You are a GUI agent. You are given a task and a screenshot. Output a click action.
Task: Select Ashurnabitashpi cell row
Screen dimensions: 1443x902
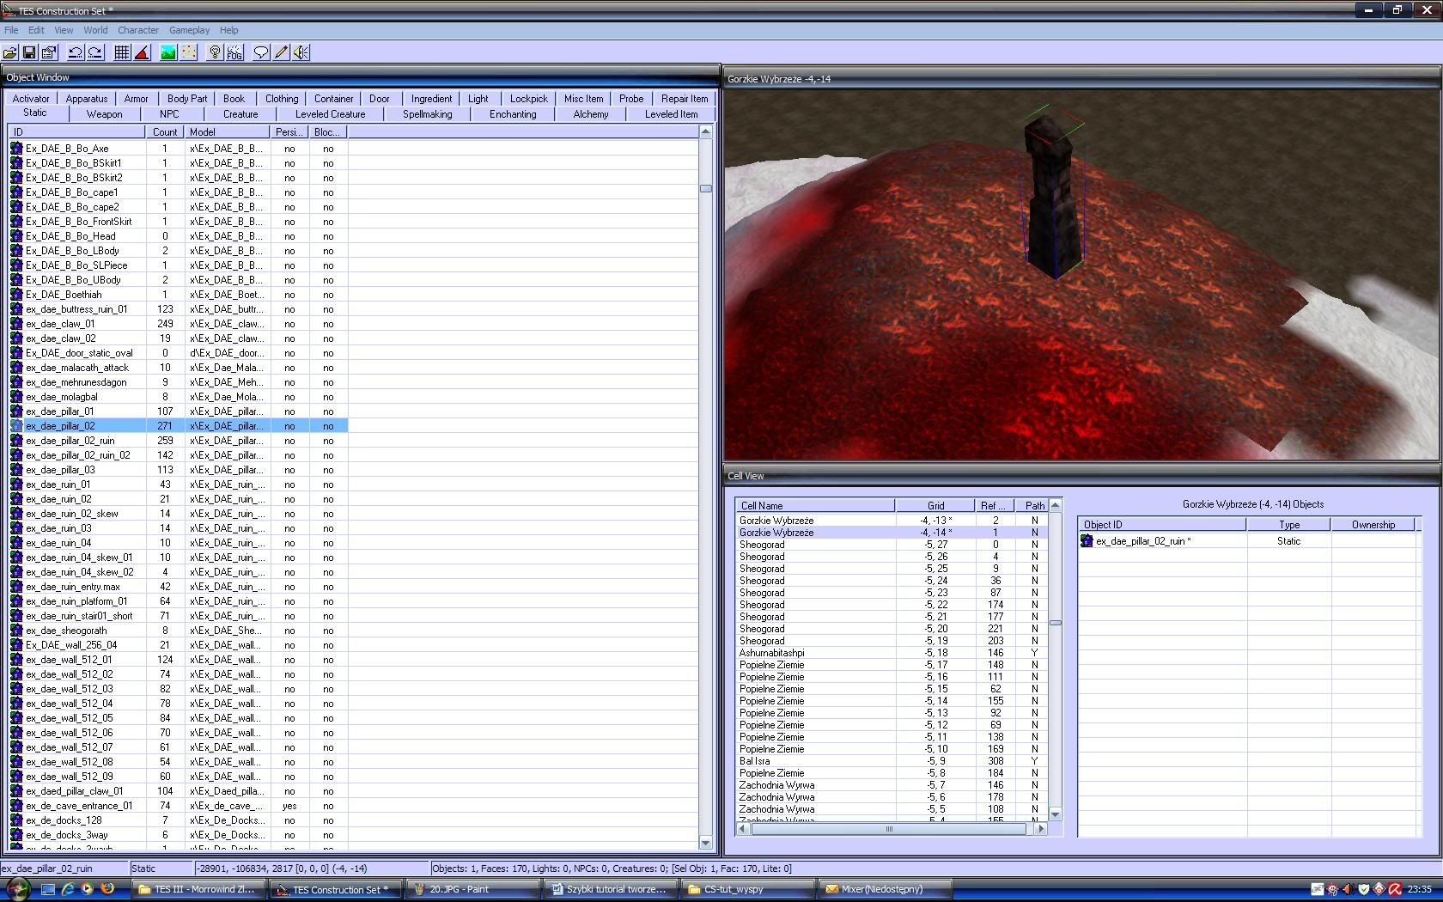point(892,653)
